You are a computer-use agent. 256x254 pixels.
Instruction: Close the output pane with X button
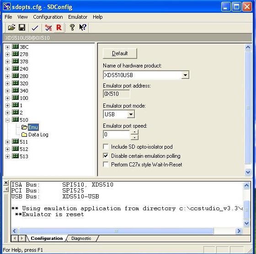pos(5,183)
